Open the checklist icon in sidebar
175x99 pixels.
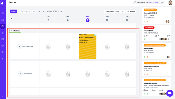3,59
